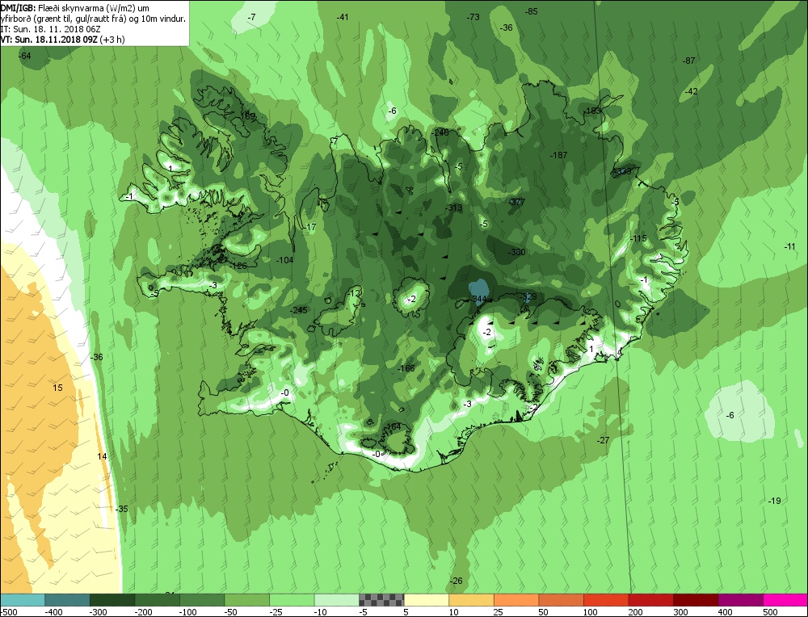
Task: Click the '-126' value on the map
Action: click(239, 266)
